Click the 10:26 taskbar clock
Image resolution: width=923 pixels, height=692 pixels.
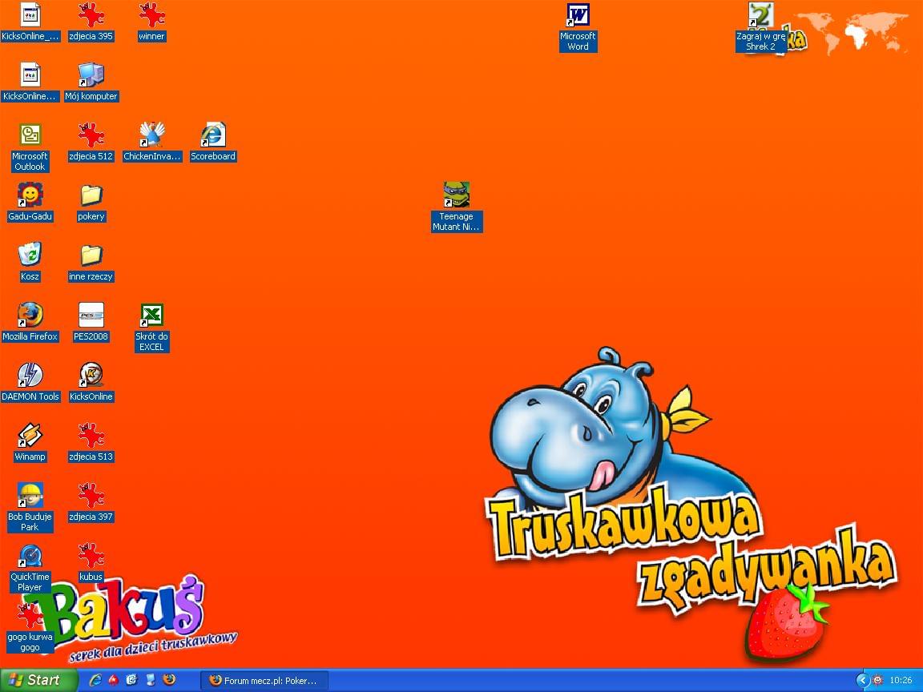901,681
